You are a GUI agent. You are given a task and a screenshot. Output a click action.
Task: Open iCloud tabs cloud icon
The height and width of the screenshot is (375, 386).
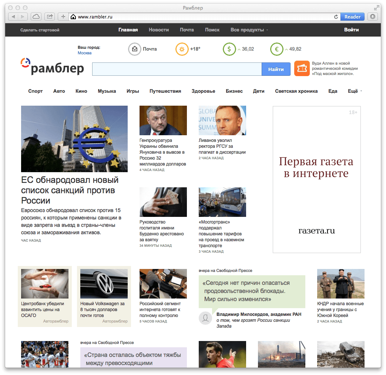click(x=36, y=17)
